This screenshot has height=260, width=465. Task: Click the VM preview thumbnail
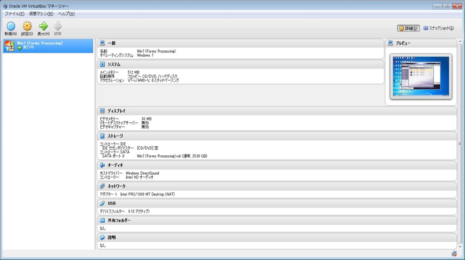point(421,76)
